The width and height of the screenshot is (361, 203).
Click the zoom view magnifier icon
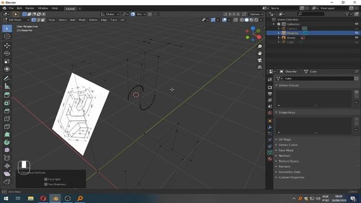(x=259, y=46)
